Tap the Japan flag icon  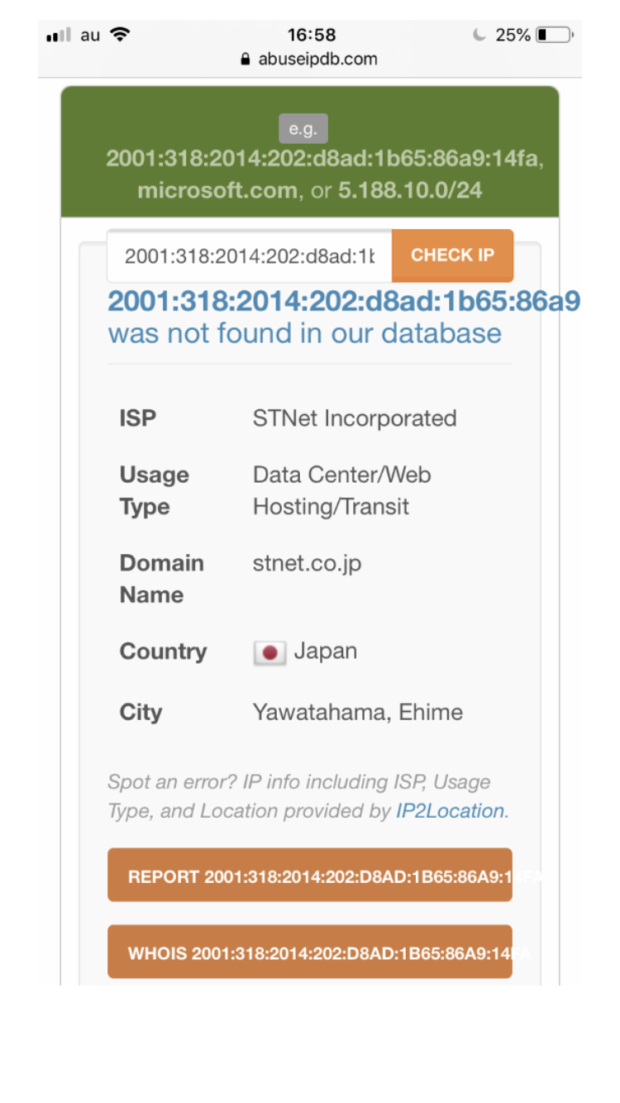tap(269, 652)
